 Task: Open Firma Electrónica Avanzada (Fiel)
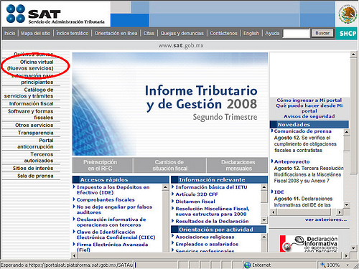[x=112, y=247]
